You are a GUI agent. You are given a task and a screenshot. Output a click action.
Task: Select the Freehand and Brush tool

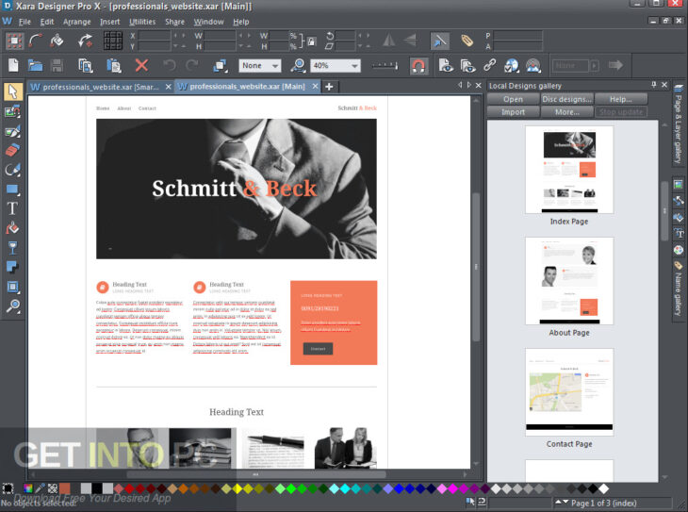pyautogui.click(x=12, y=131)
